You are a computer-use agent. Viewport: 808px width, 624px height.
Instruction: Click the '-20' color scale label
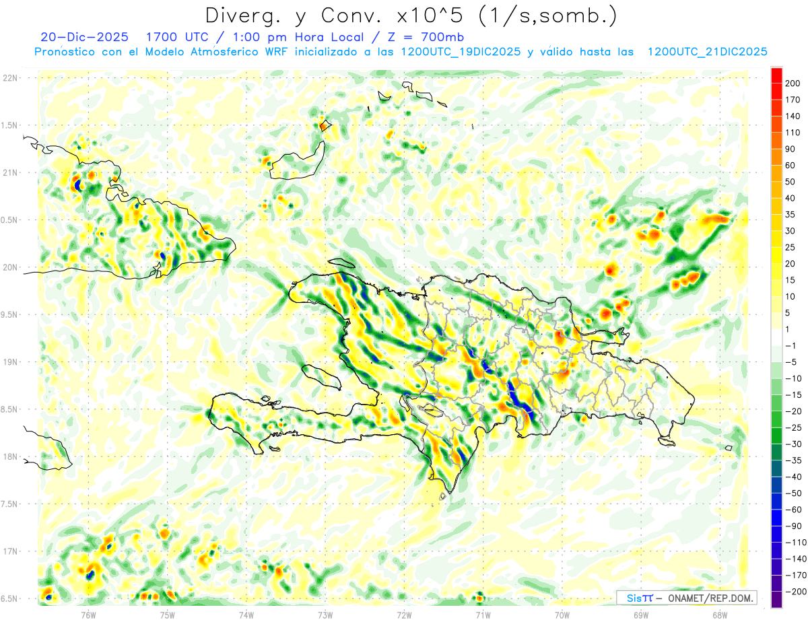793,411
